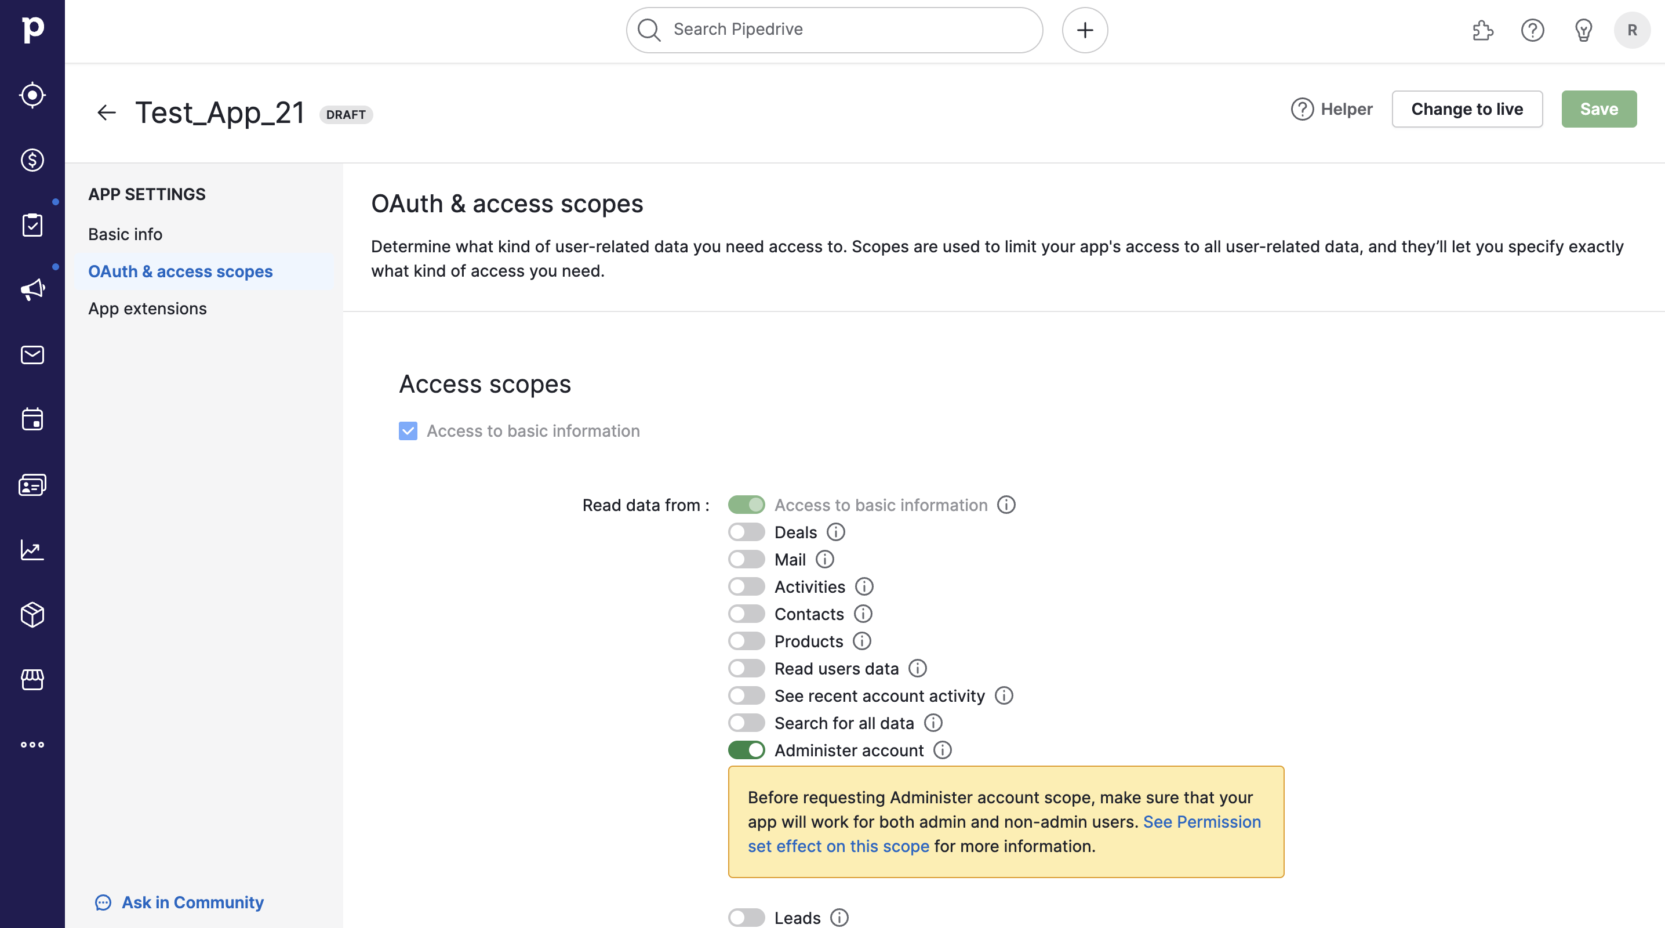Open Products using the box sidebar icon

31,614
